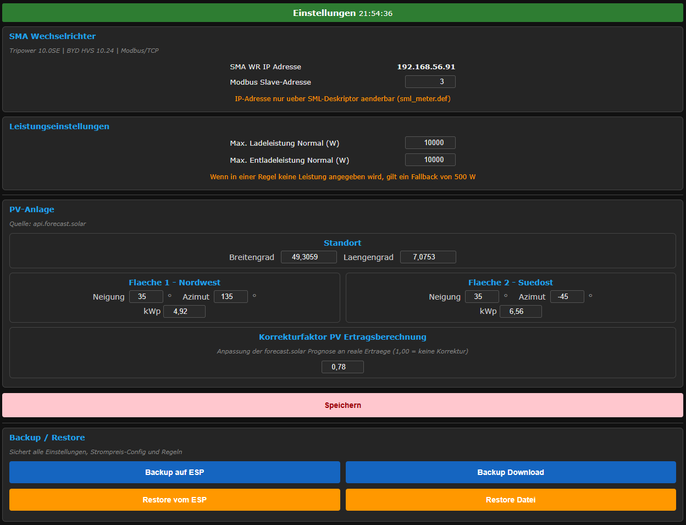Image resolution: width=686 pixels, height=525 pixels.
Task: Click the Neigung field for Flaeche 2
Action: (482, 297)
